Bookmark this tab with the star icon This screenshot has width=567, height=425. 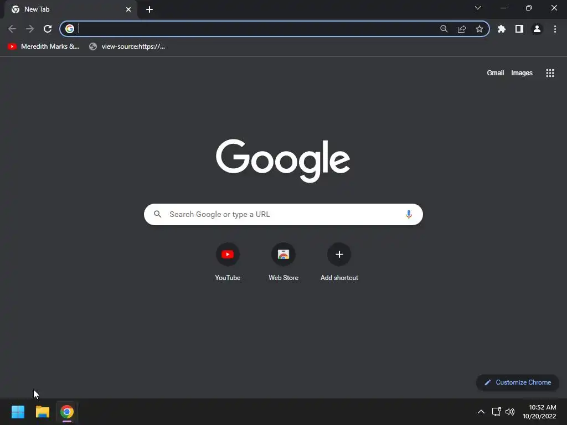480,29
